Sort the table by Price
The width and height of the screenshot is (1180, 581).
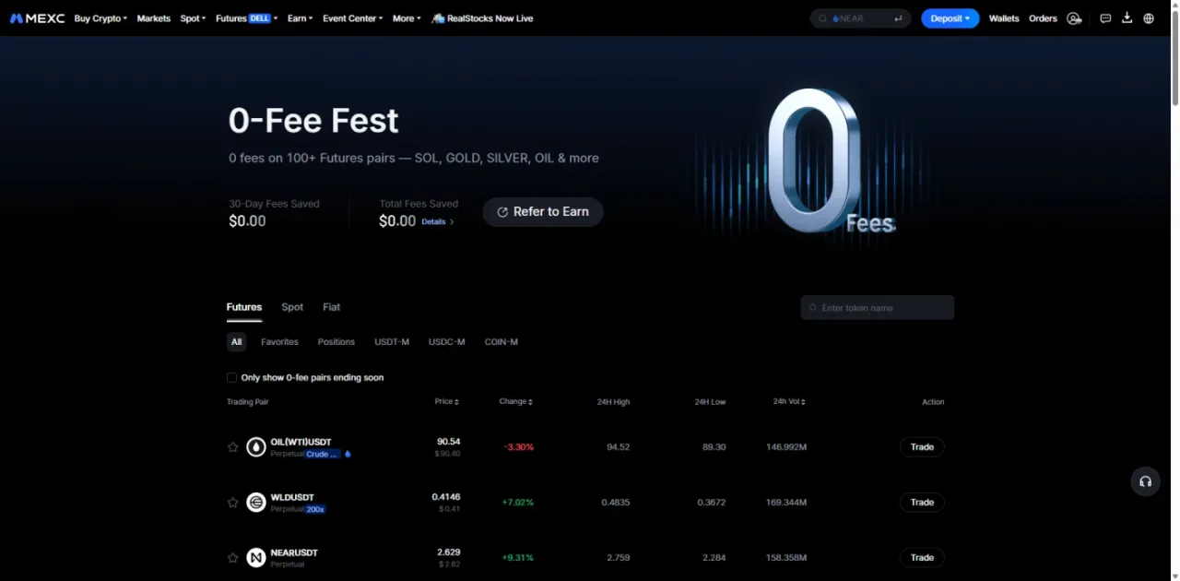[447, 402]
